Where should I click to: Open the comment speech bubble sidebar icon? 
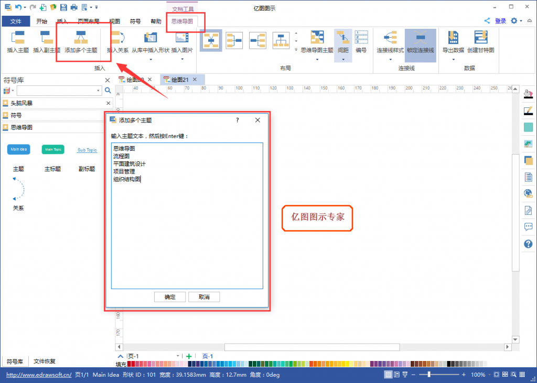(x=529, y=226)
